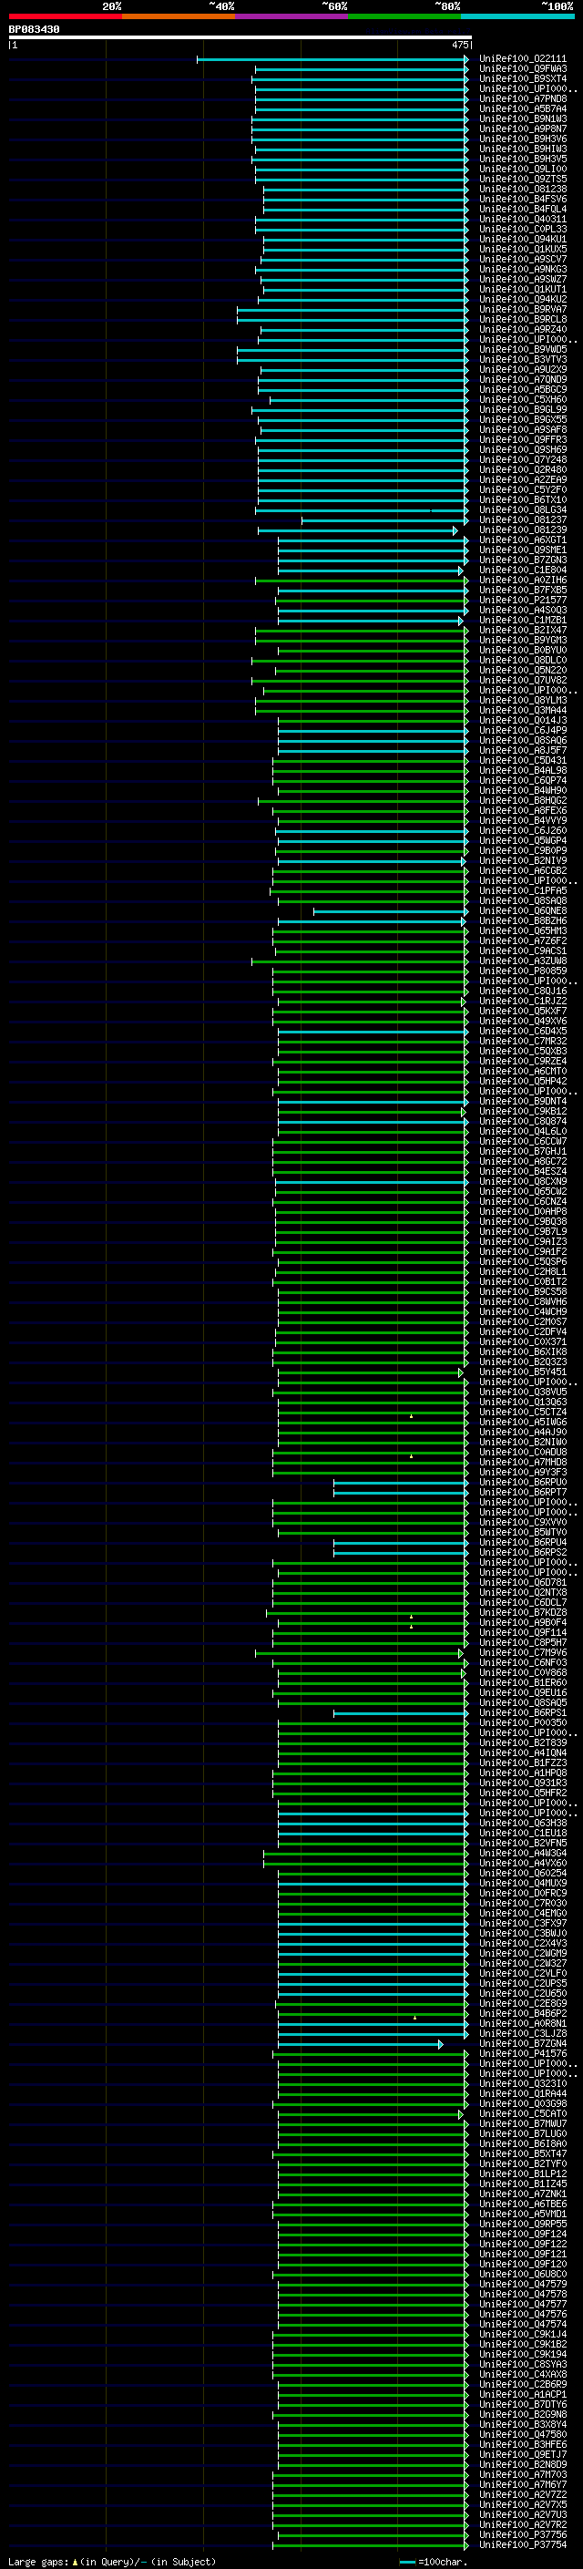583x2569 pixels.
Task: Select the orange ~40% legend label
Action: coord(221,6)
